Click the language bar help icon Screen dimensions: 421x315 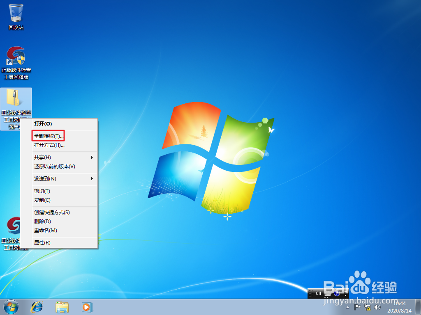coord(337,294)
